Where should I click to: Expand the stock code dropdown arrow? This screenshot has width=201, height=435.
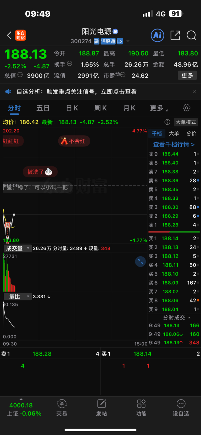click(128, 41)
